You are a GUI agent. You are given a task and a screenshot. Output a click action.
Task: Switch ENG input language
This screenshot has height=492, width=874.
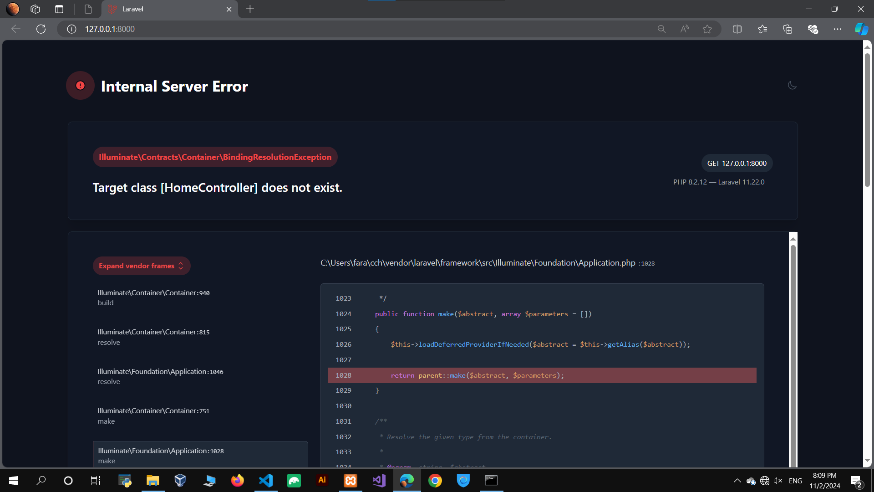pos(795,481)
